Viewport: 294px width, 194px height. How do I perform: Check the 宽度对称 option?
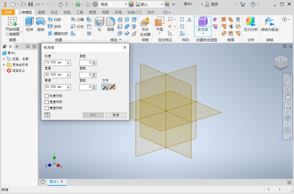46,102
